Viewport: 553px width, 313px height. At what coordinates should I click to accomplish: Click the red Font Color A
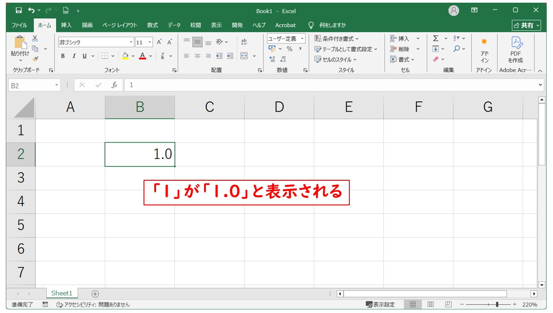pos(143,56)
